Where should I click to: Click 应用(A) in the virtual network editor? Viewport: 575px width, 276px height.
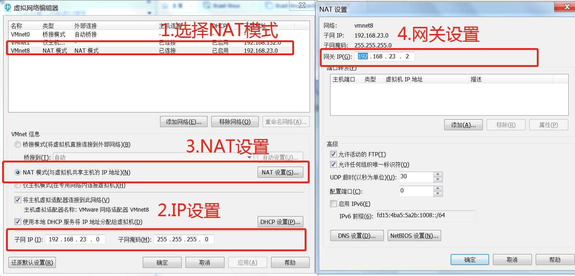point(247,263)
